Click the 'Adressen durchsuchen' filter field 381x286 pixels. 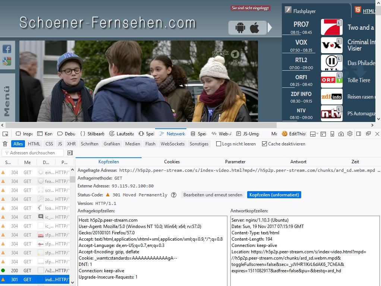coord(34,153)
